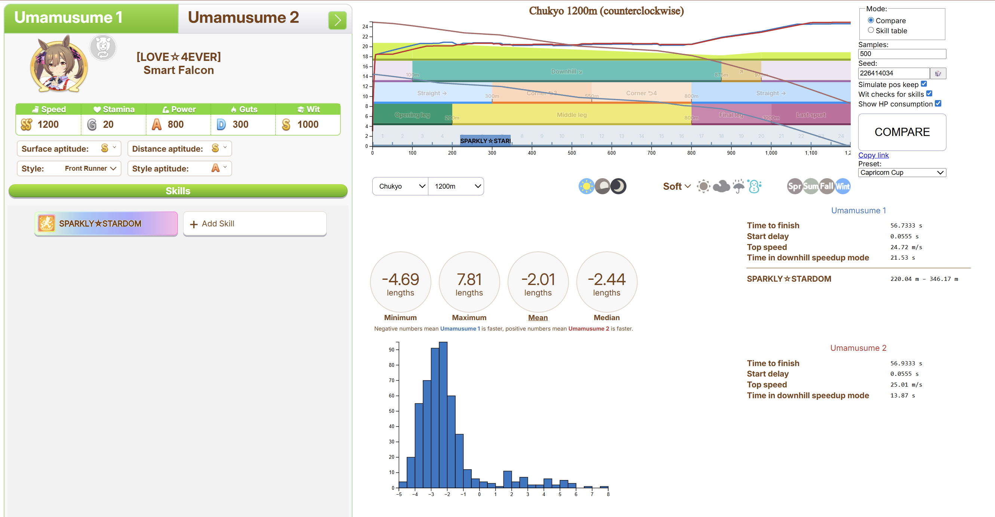
Task: Select the night moon icon
Action: click(618, 186)
